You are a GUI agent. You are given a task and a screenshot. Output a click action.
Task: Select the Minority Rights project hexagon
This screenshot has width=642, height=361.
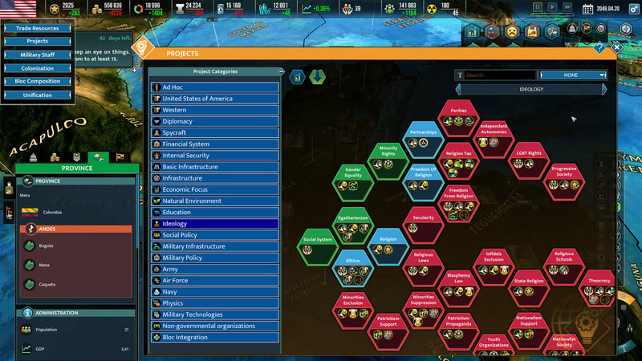[x=388, y=161]
